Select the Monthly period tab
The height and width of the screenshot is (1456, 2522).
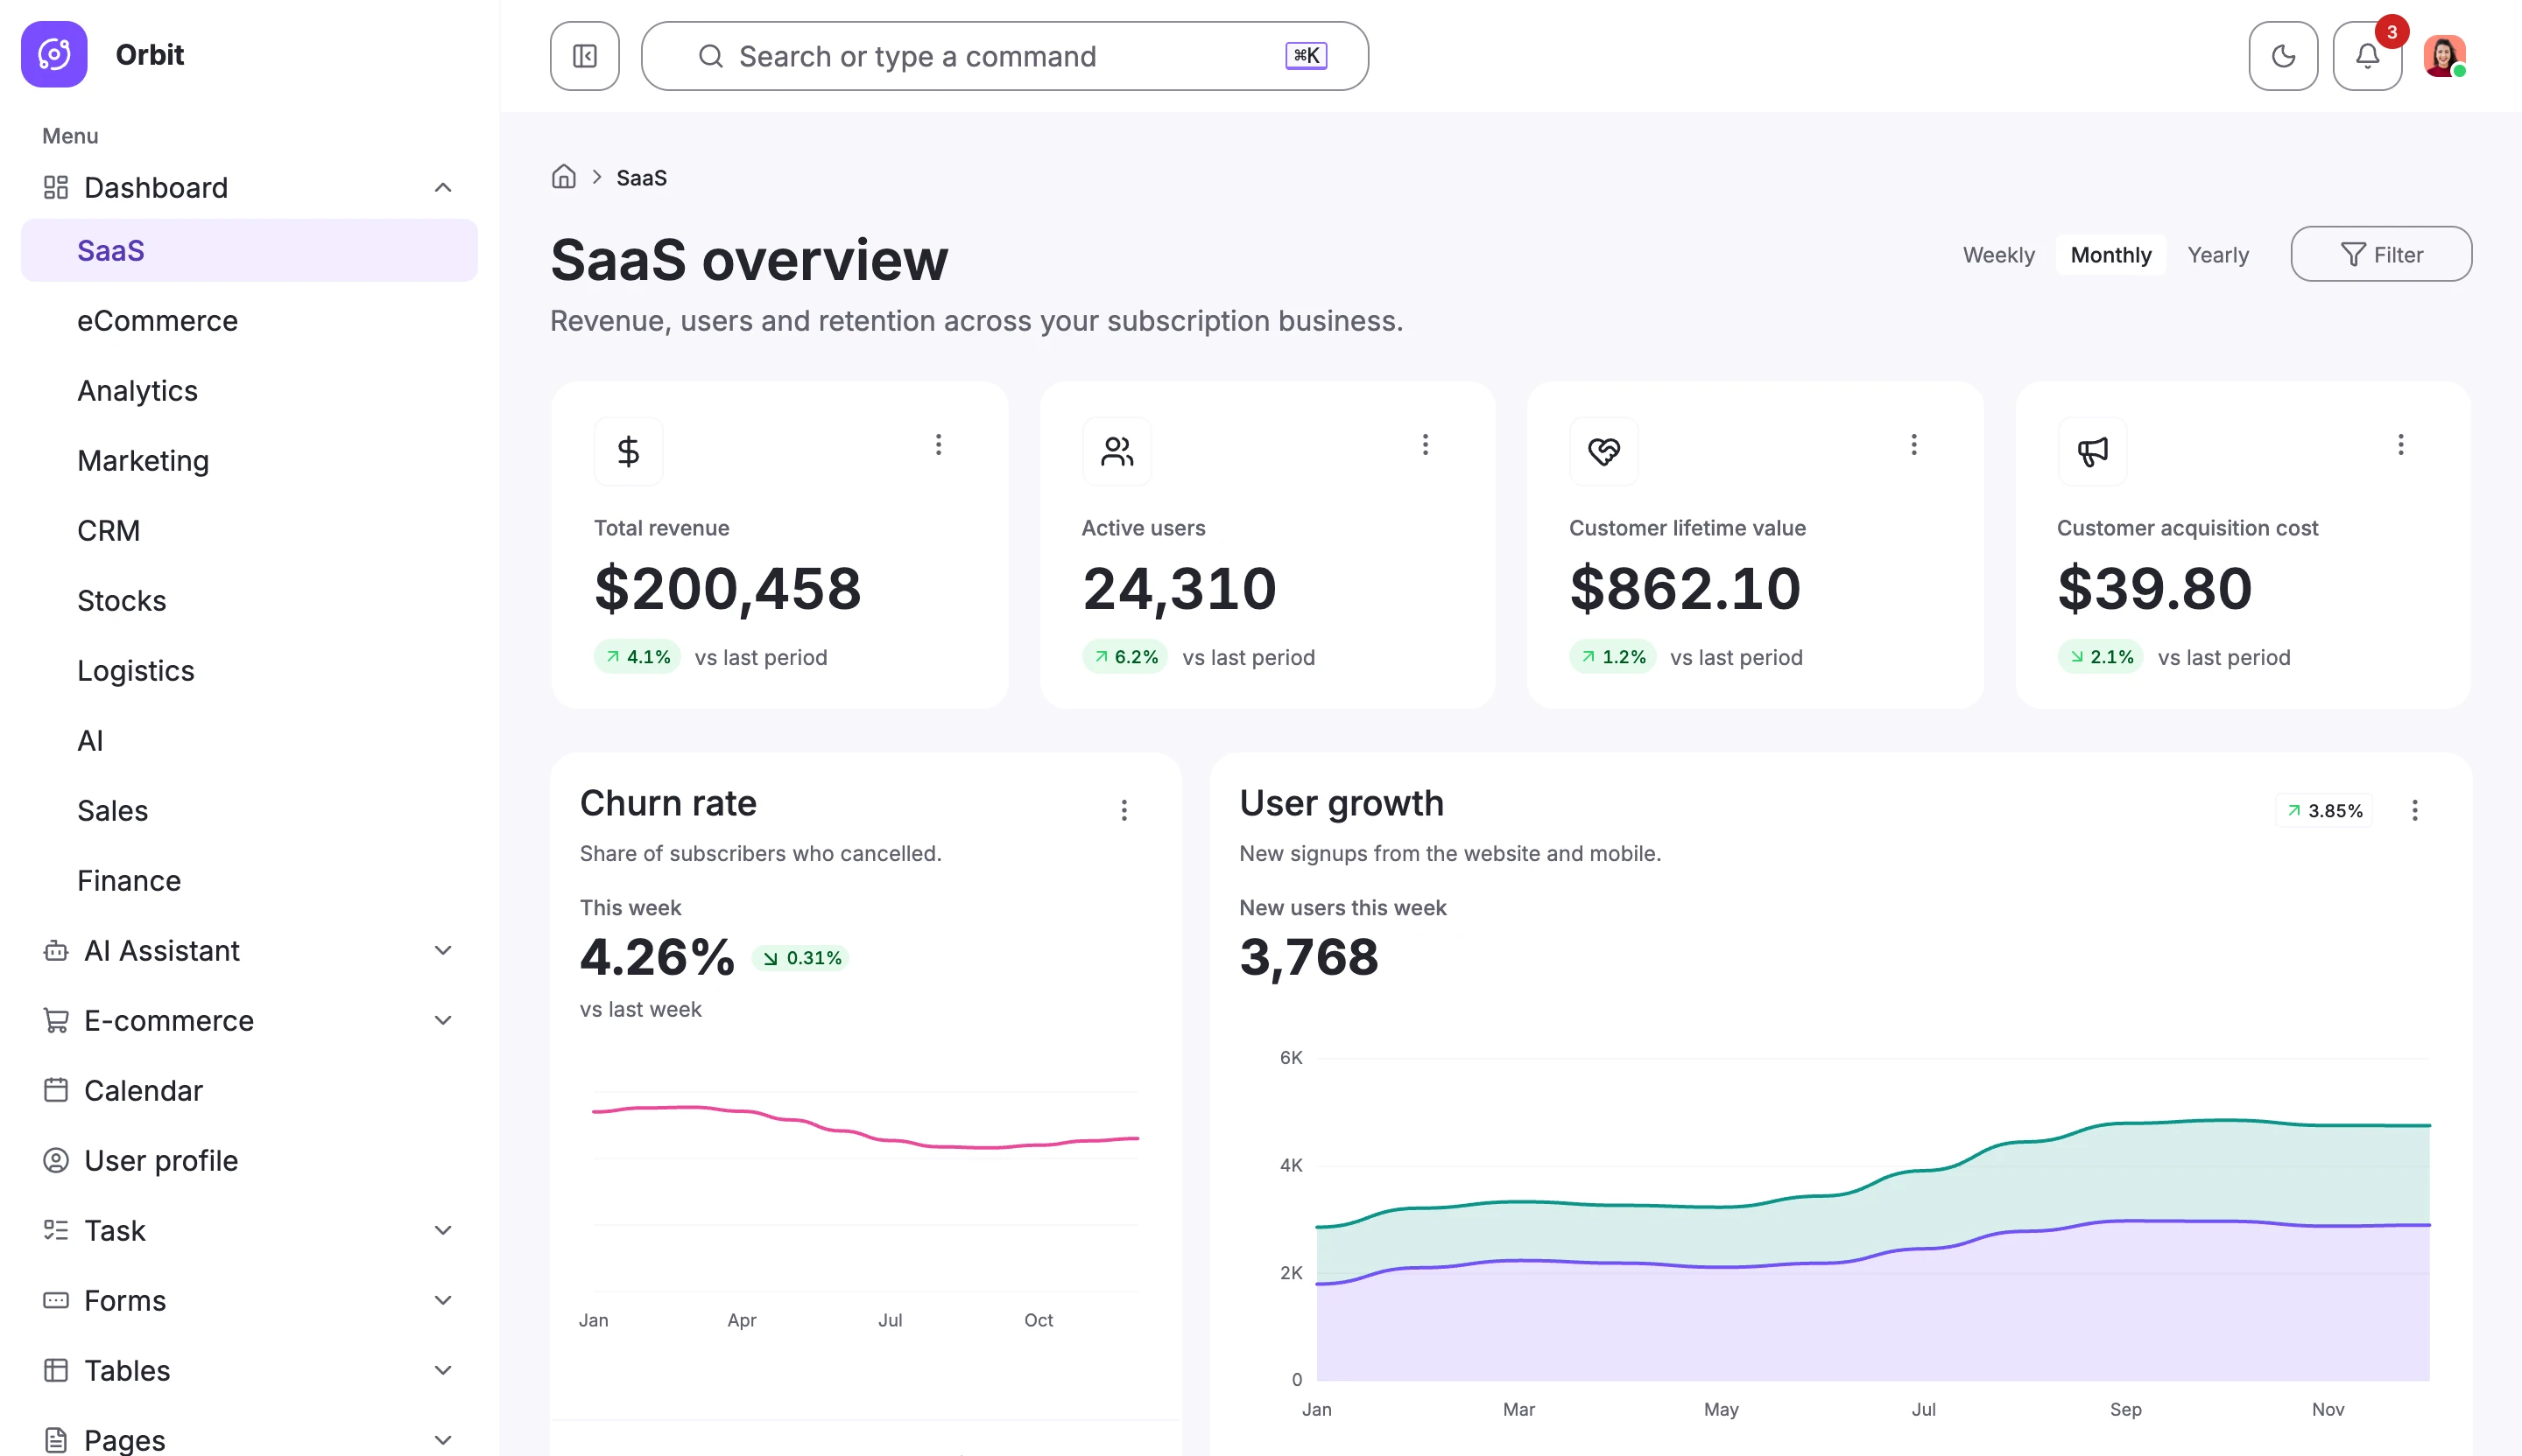click(2110, 255)
